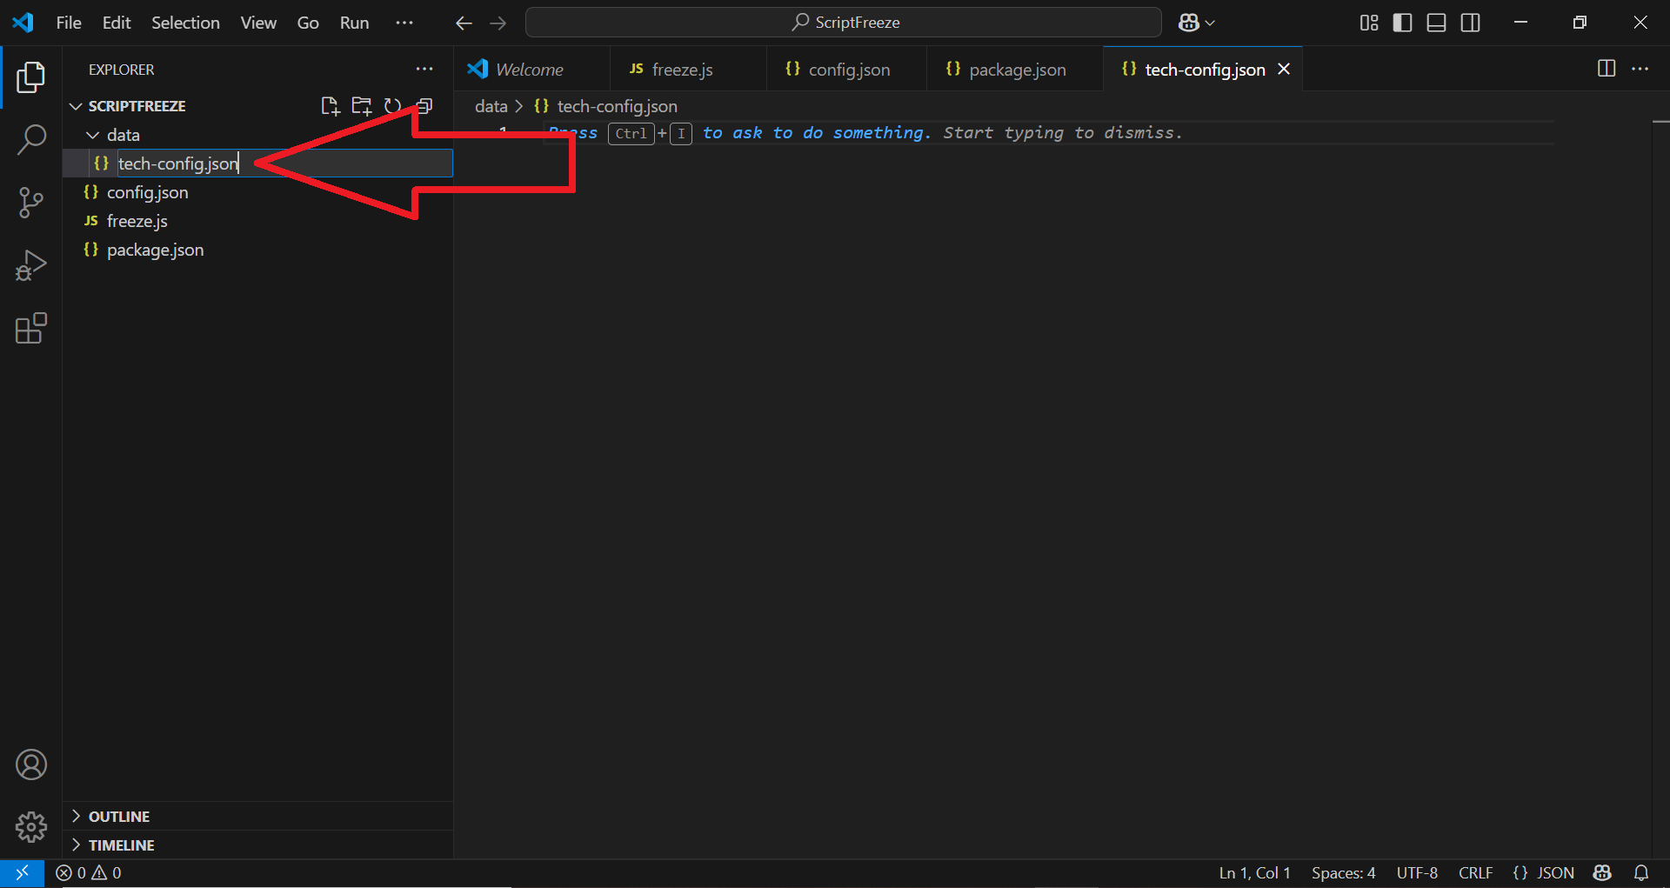1670x888 pixels.
Task: Go forward using the navigation arrow
Action: [498, 23]
